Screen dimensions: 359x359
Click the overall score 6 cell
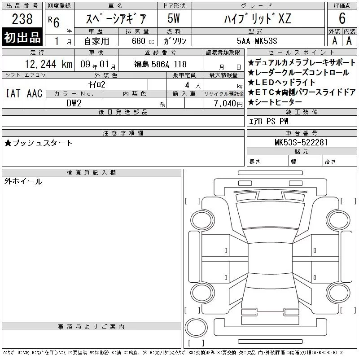pos(342,18)
